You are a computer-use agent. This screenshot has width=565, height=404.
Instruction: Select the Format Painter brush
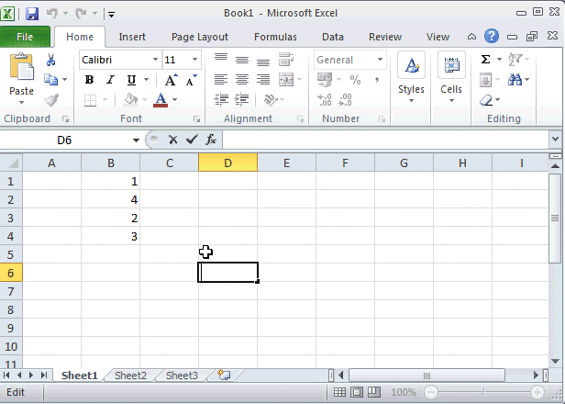pos(51,100)
